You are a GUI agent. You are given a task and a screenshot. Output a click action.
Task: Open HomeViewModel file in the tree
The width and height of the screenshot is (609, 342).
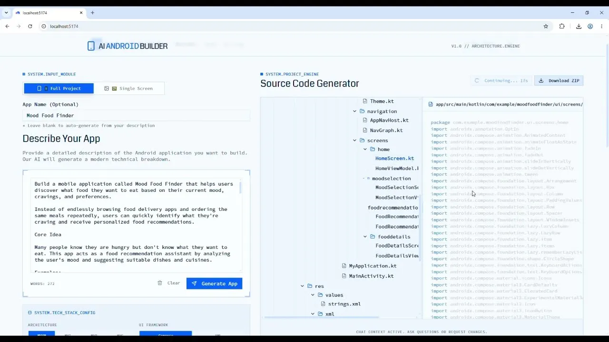[x=397, y=168]
